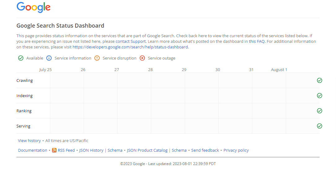
Task: Click the Indexing available status checkmark
Action: tap(319, 96)
